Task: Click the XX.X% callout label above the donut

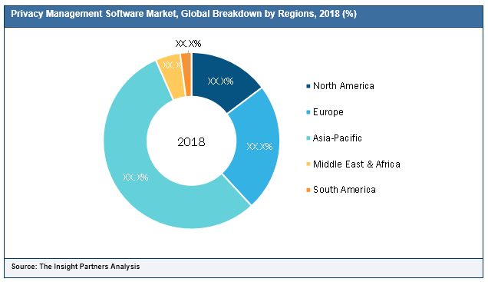Action: pos(188,44)
